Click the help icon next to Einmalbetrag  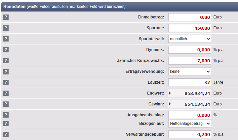tap(6, 17)
